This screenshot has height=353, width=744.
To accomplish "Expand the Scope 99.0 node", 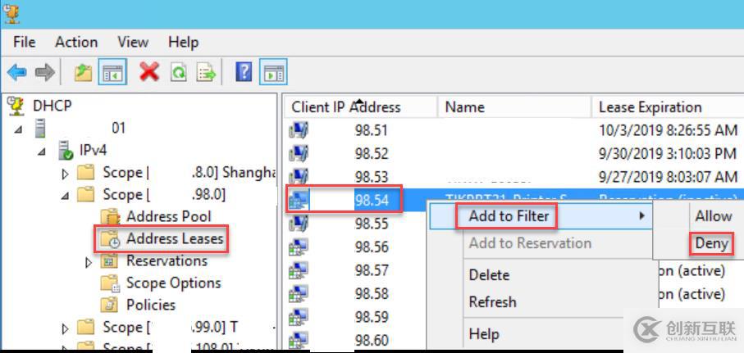I will 66,328.
